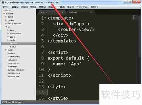Expand the node_modules folder arrow
Screen dimensions: 142x105
[6, 23]
